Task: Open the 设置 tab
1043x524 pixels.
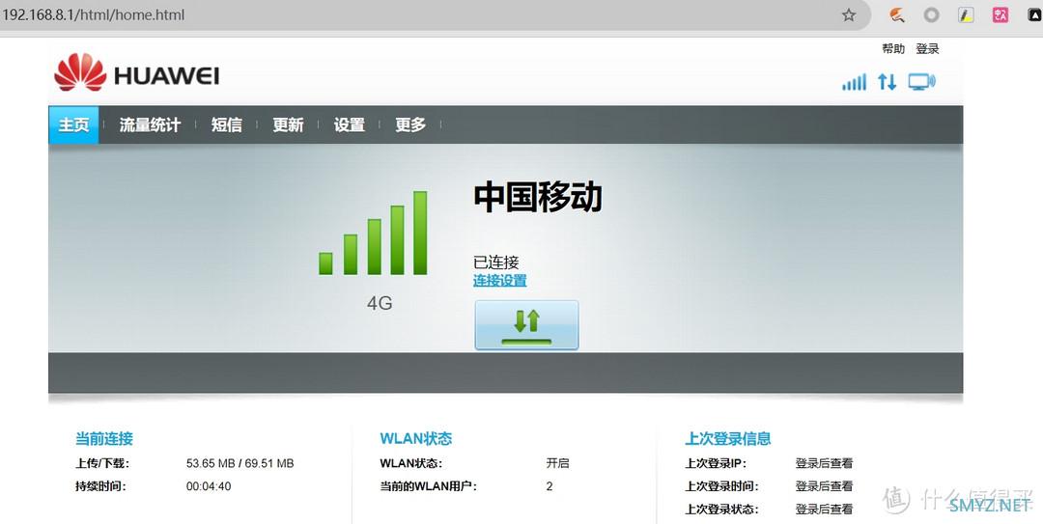Action: pos(349,124)
